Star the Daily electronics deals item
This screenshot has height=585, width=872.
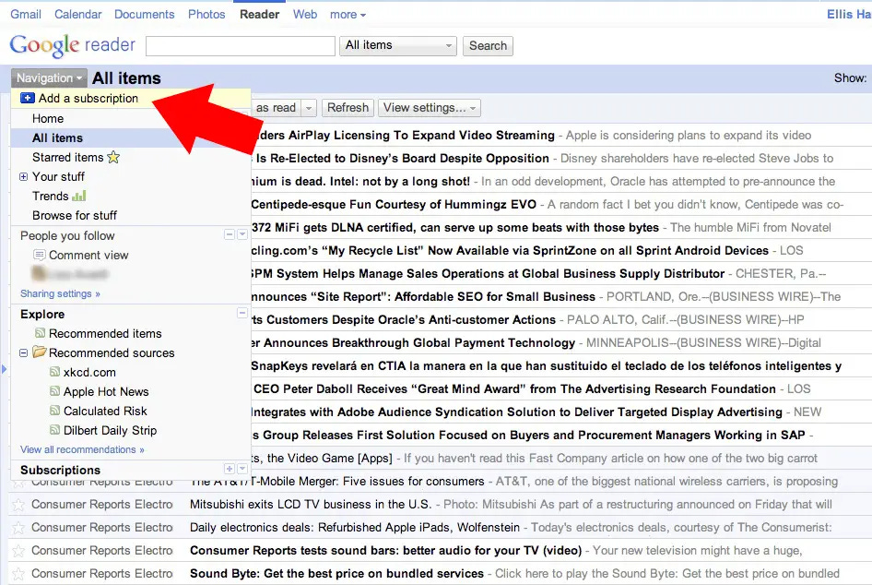(18, 528)
